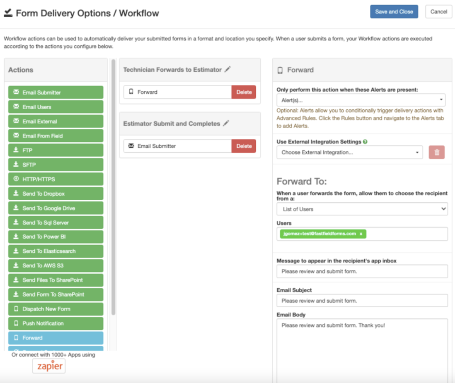The height and width of the screenshot is (383, 455).
Task: Click the Dispatch New Form phone icon
Action: (16, 309)
